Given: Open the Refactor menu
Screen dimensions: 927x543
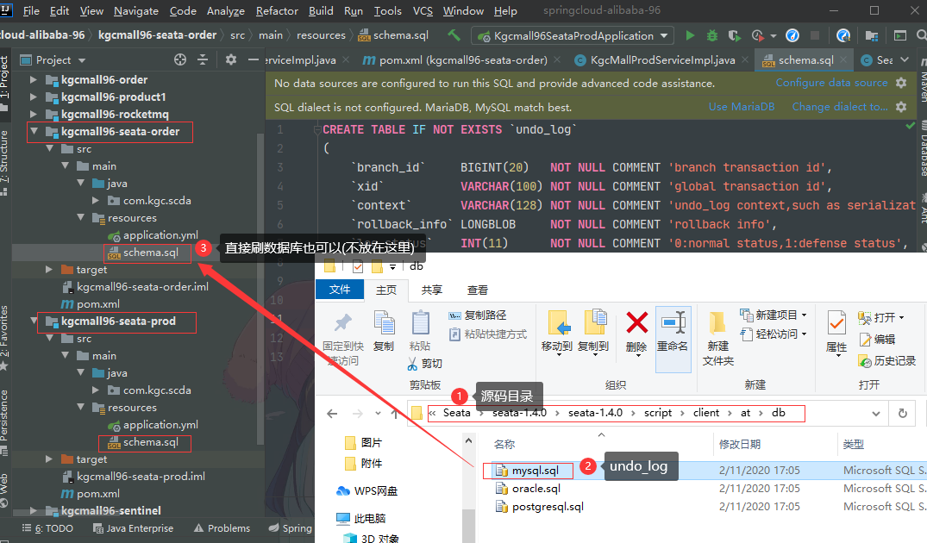Looking at the screenshot, I should [x=277, y=10].
